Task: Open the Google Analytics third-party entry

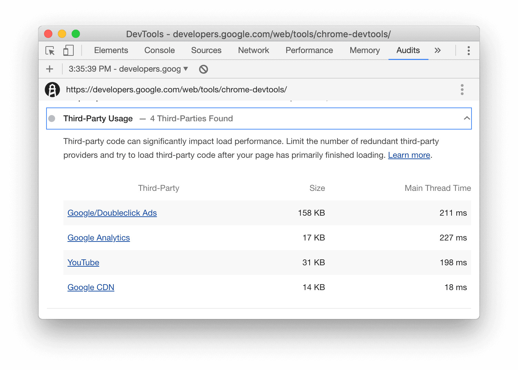Action: click(x=99, y=238)
